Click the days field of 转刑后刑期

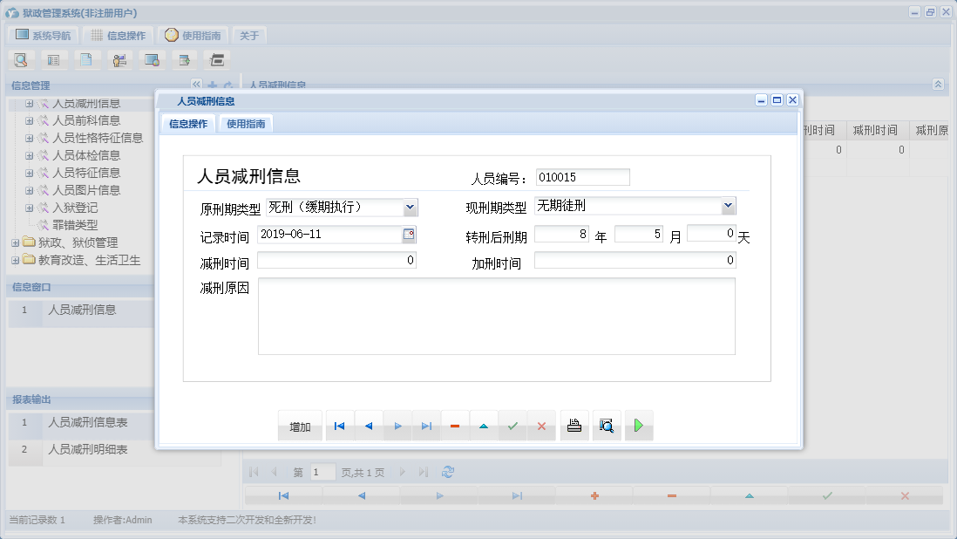click(711, 233)
